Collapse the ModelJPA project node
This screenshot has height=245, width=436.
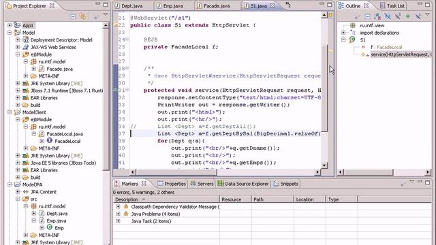point(10,184)
